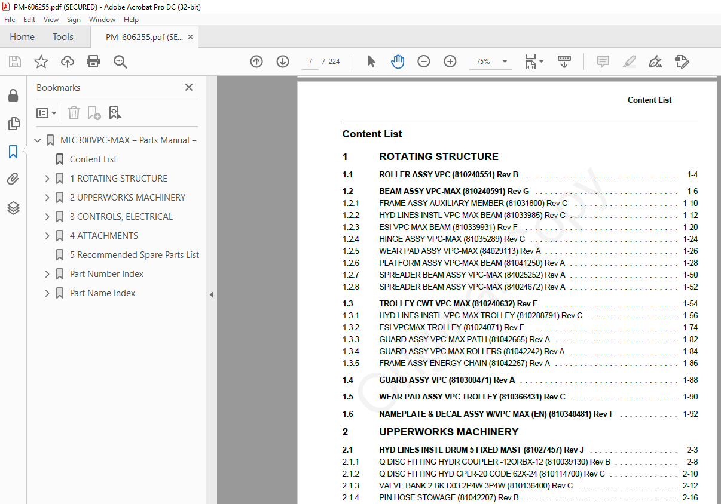Click the Save file icon
Screen dimensions: 721x504
click(15, 62)
